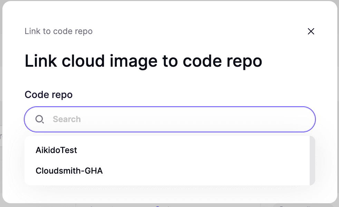Choose the Cloudsmith-GHA repo option

pos(69,171)
